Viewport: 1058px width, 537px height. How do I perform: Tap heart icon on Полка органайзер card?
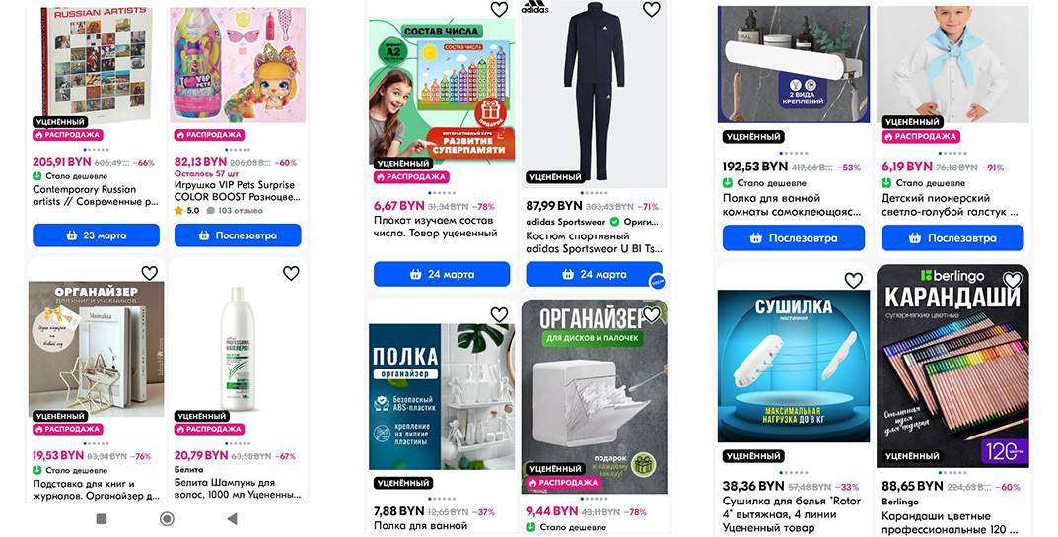(x=499, y=314)
